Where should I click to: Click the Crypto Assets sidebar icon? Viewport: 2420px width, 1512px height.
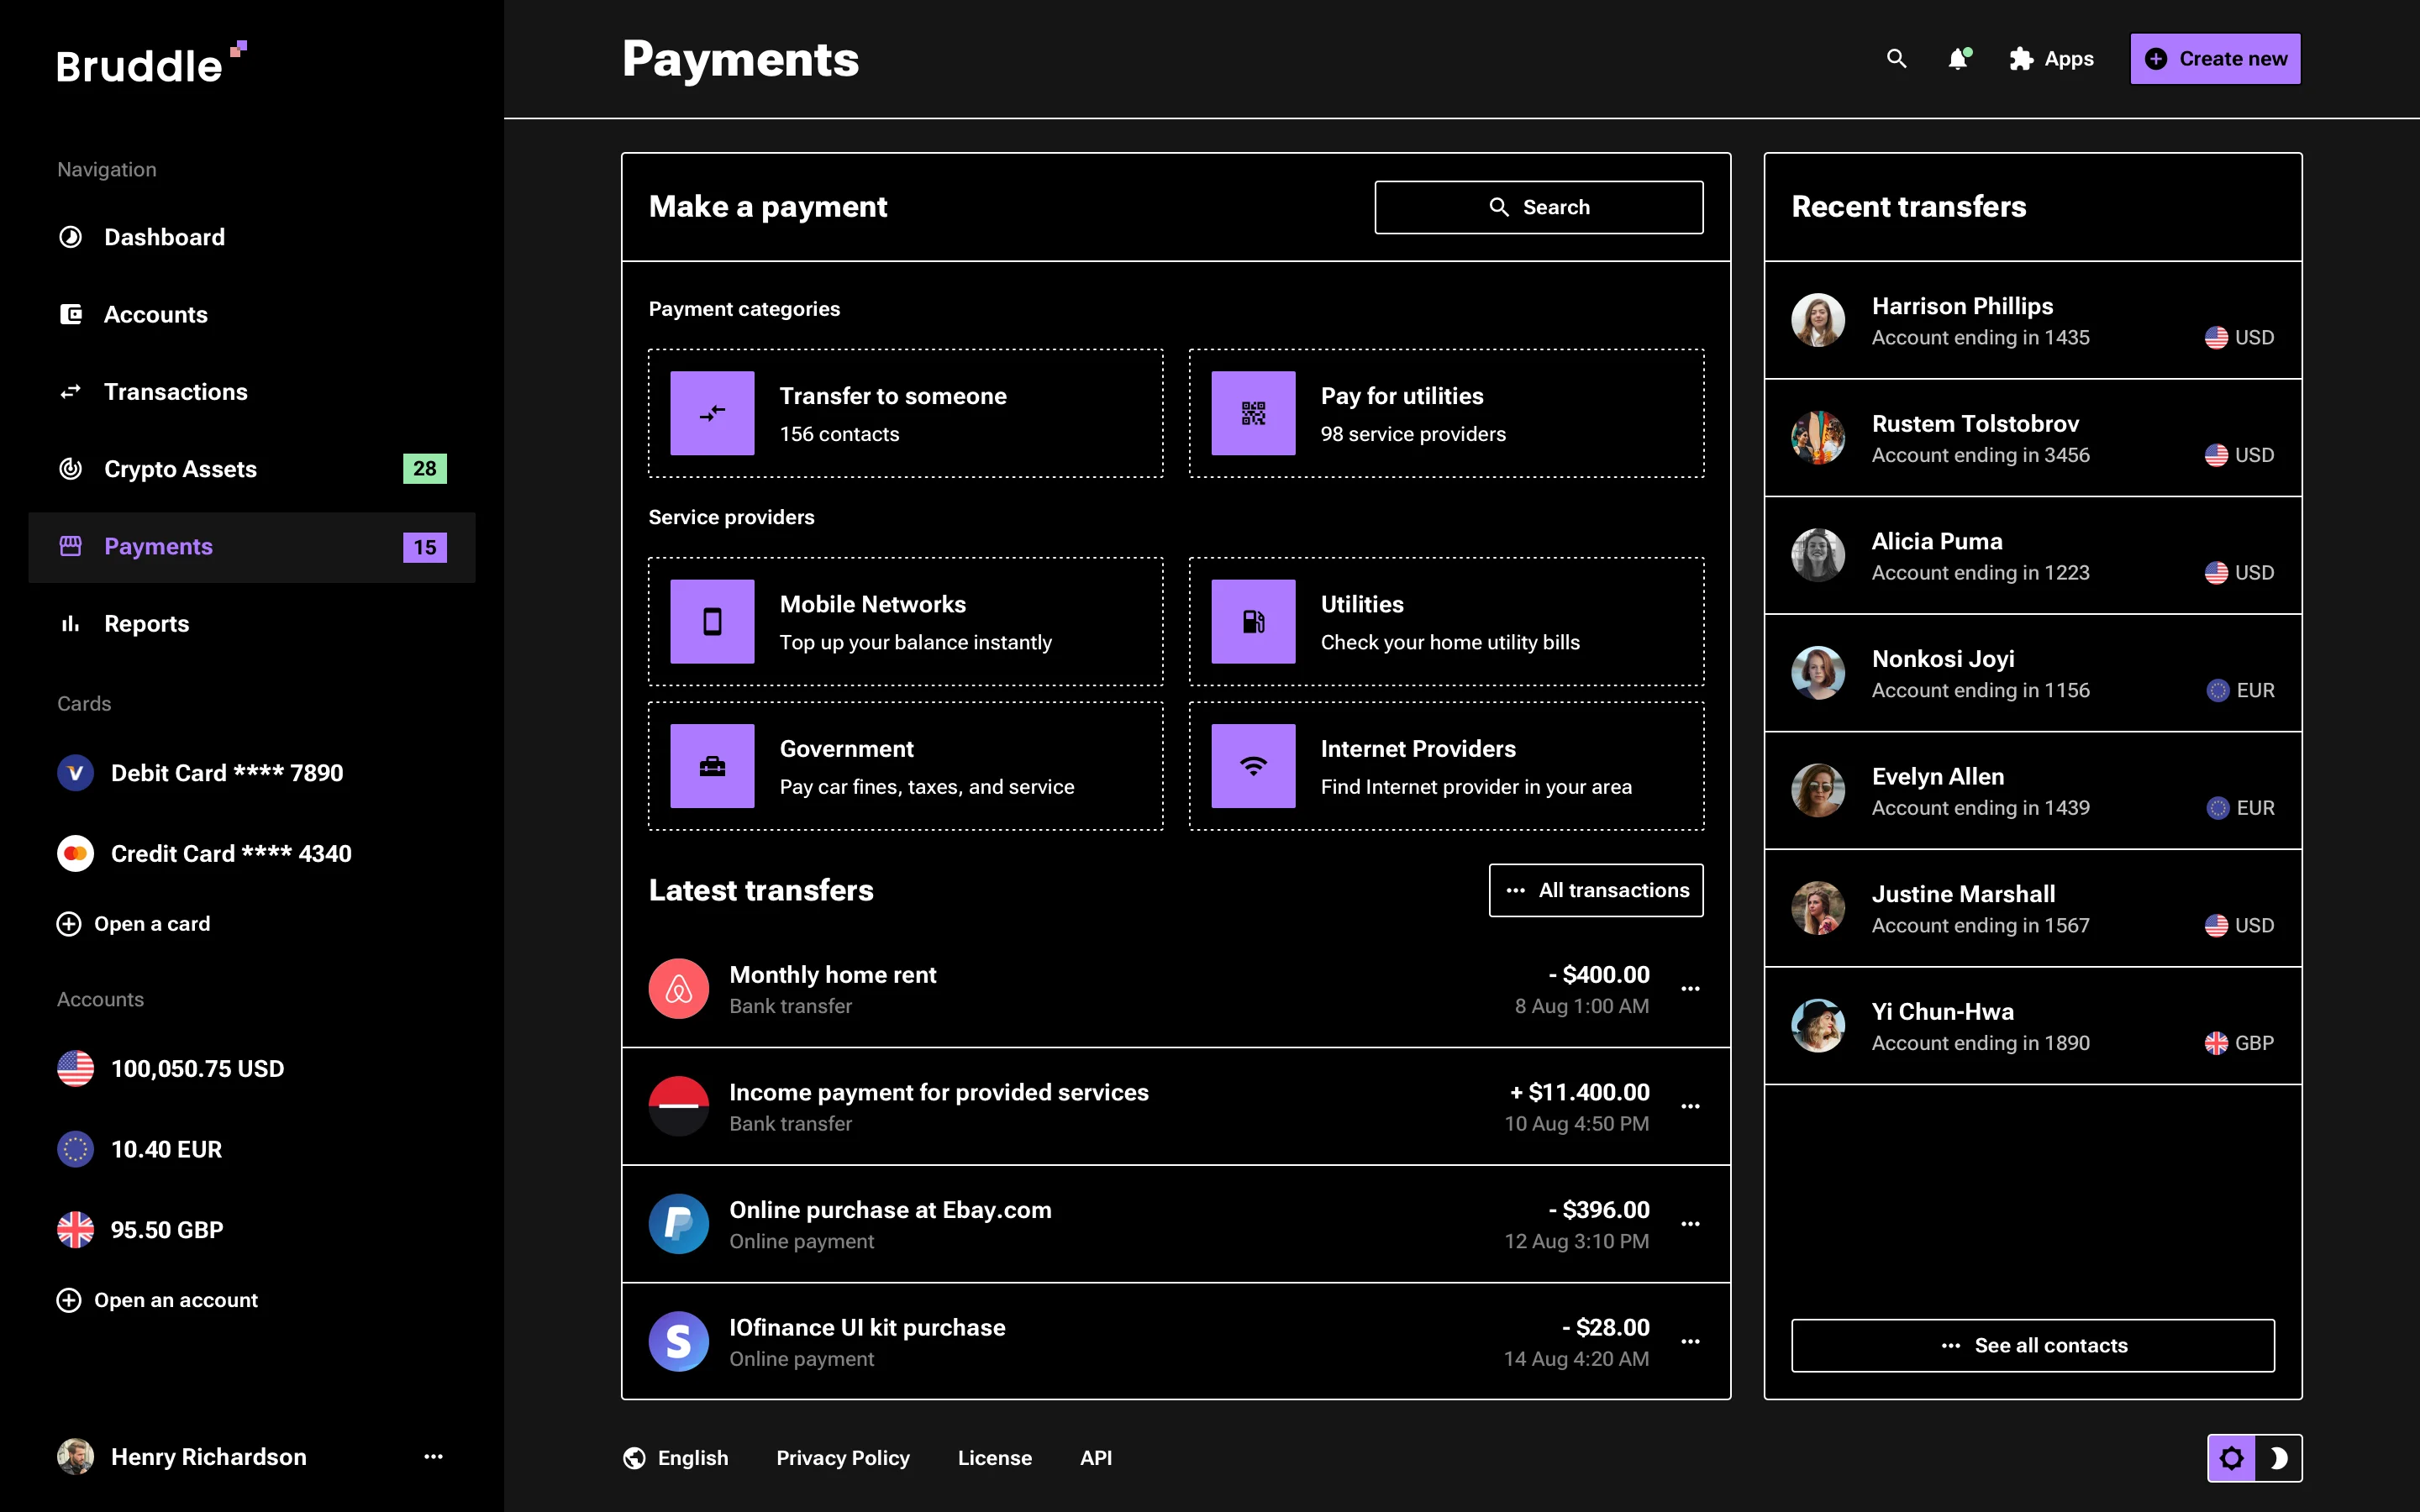click(70, 468)
